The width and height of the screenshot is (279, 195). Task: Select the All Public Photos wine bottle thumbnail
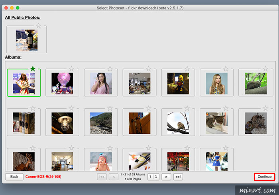[x=27, y=41]
